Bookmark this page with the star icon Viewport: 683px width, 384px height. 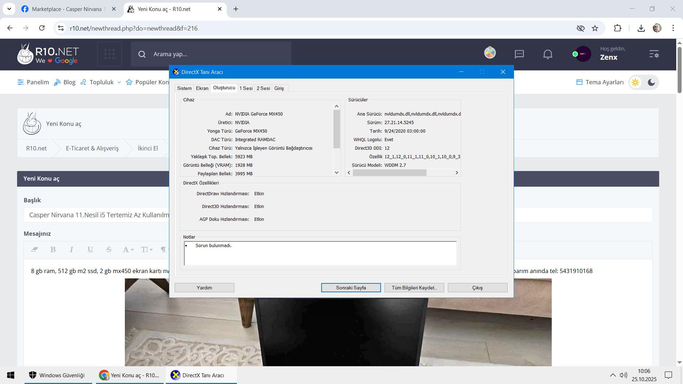click(x=595, y=28)
